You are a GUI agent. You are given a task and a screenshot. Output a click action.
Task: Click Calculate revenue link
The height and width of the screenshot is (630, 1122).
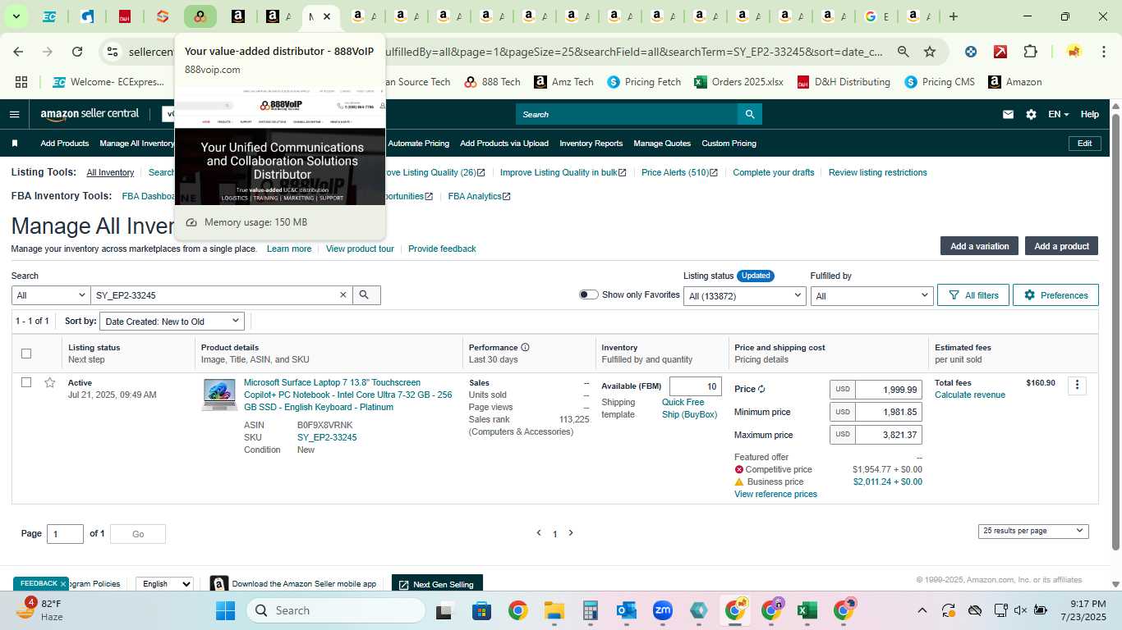[970, 395]
